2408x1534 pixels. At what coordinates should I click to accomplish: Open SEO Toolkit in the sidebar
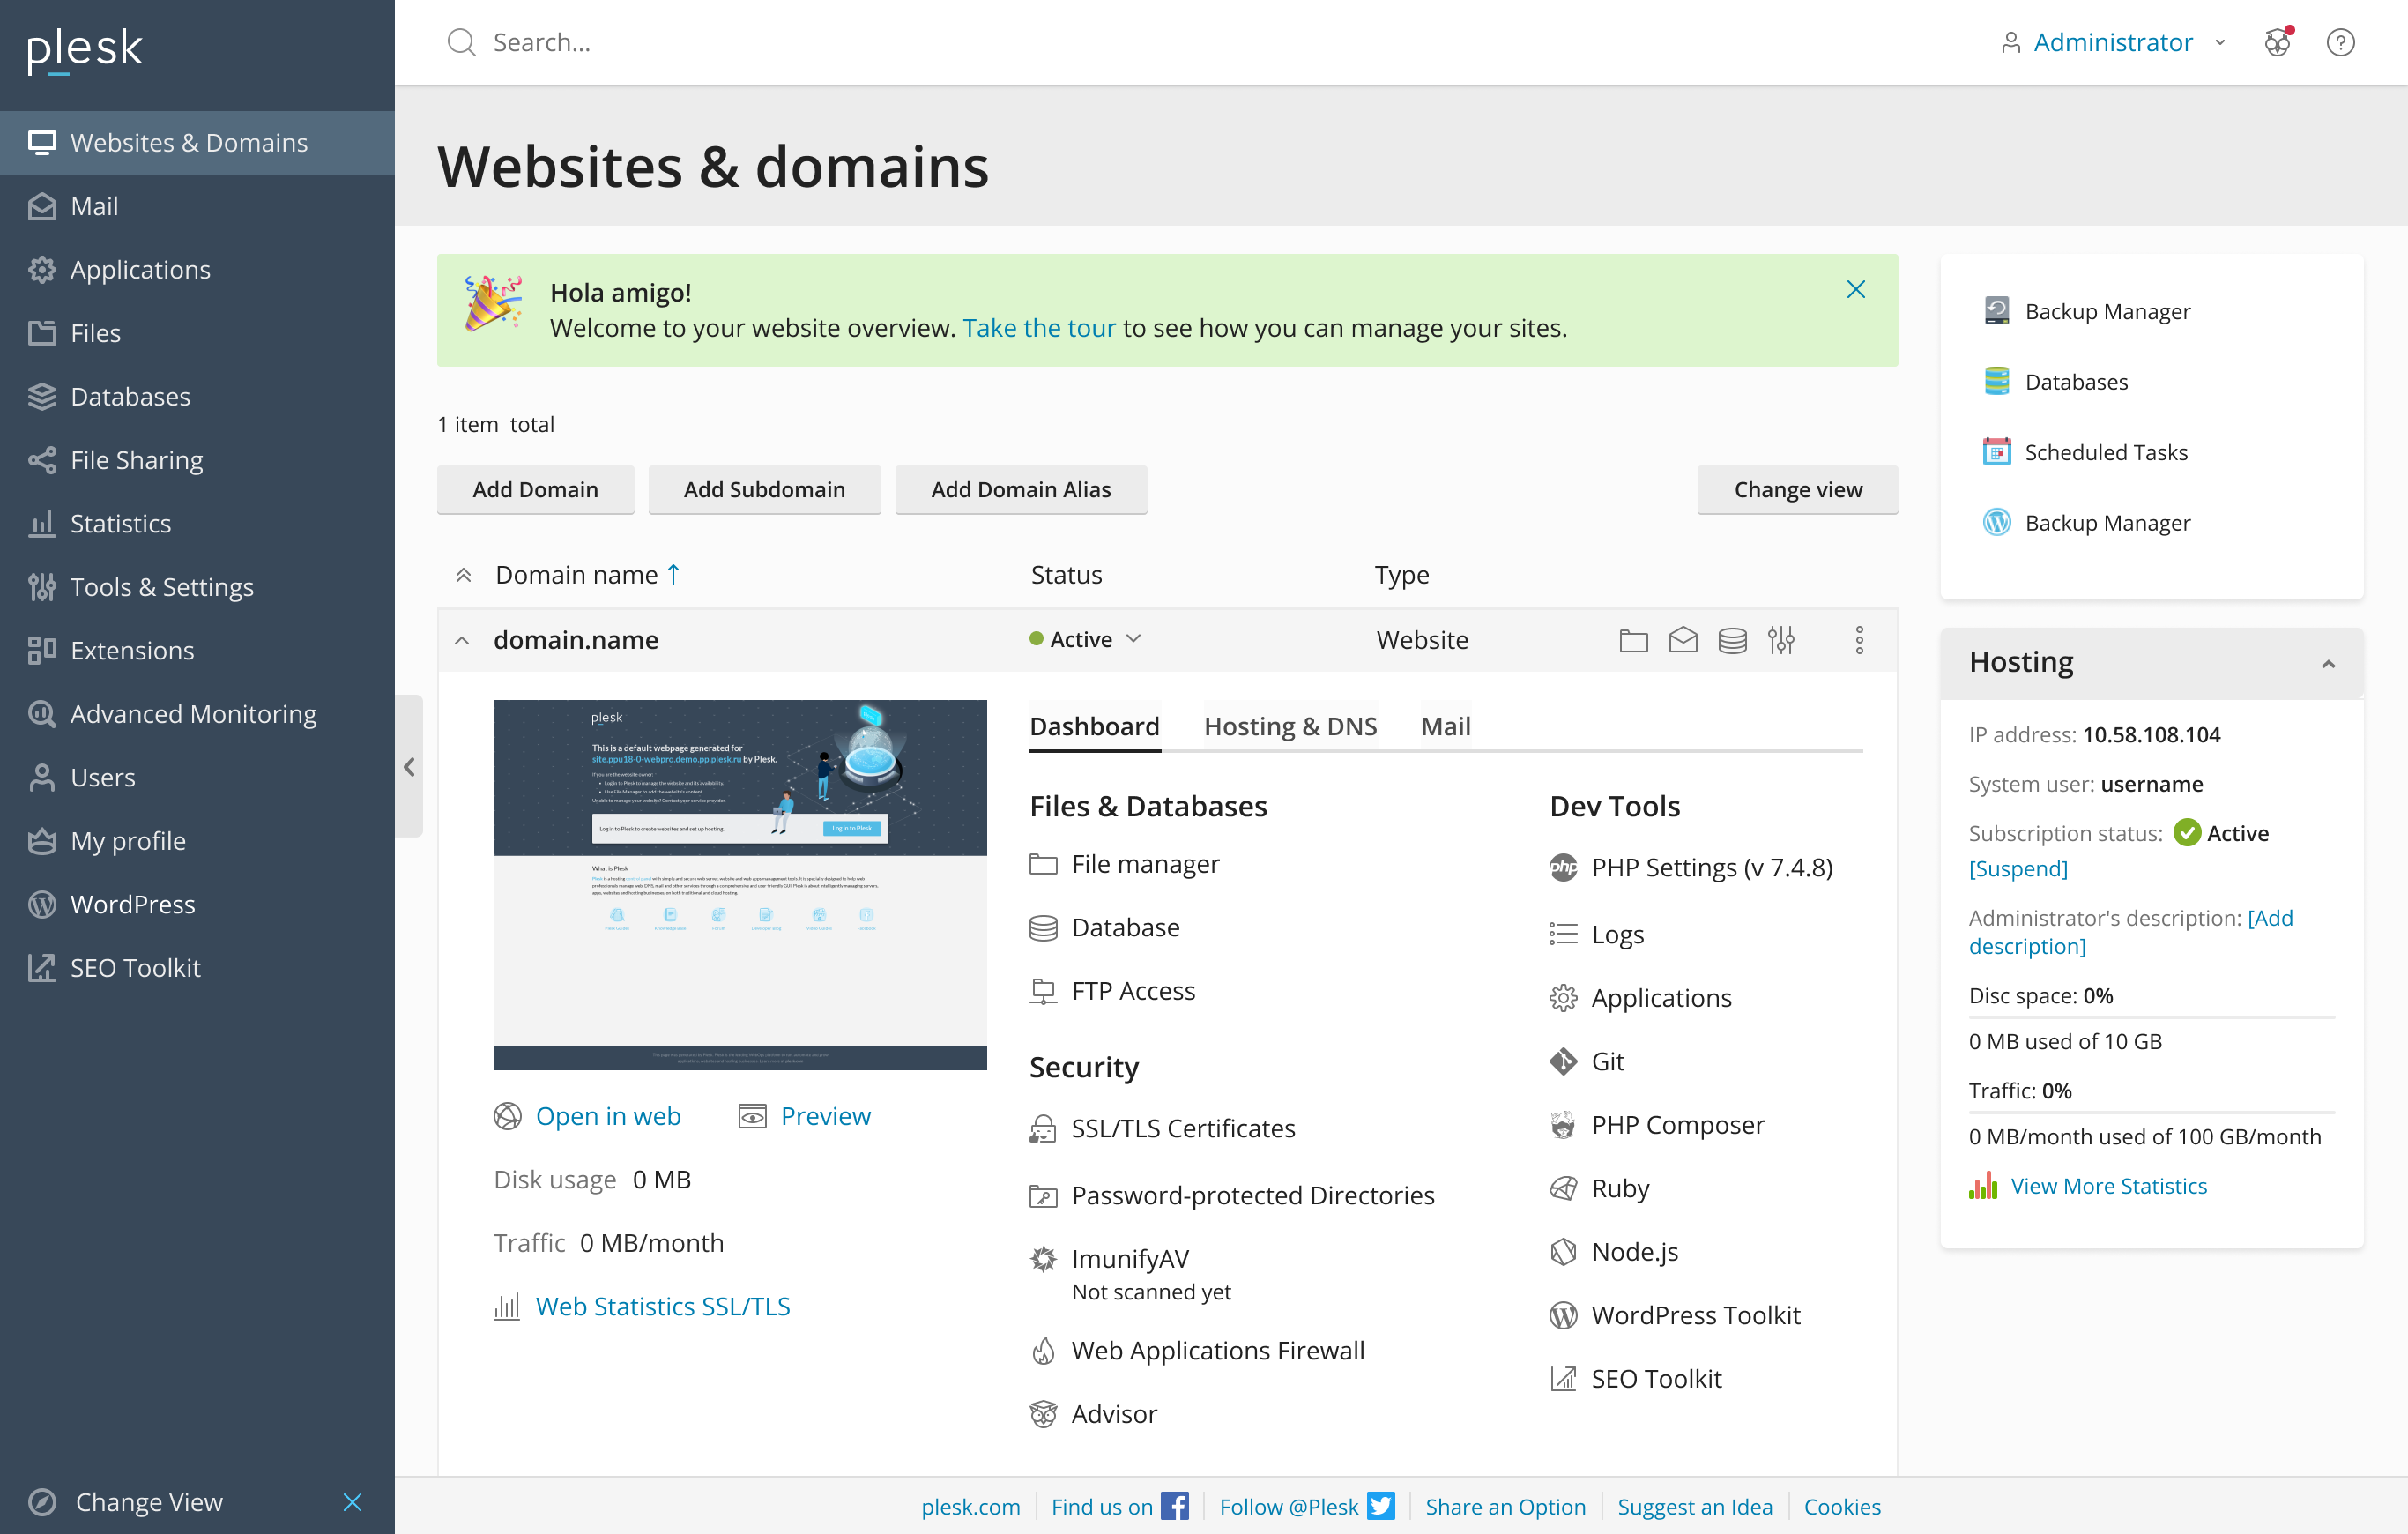click(x=197, y=968)
